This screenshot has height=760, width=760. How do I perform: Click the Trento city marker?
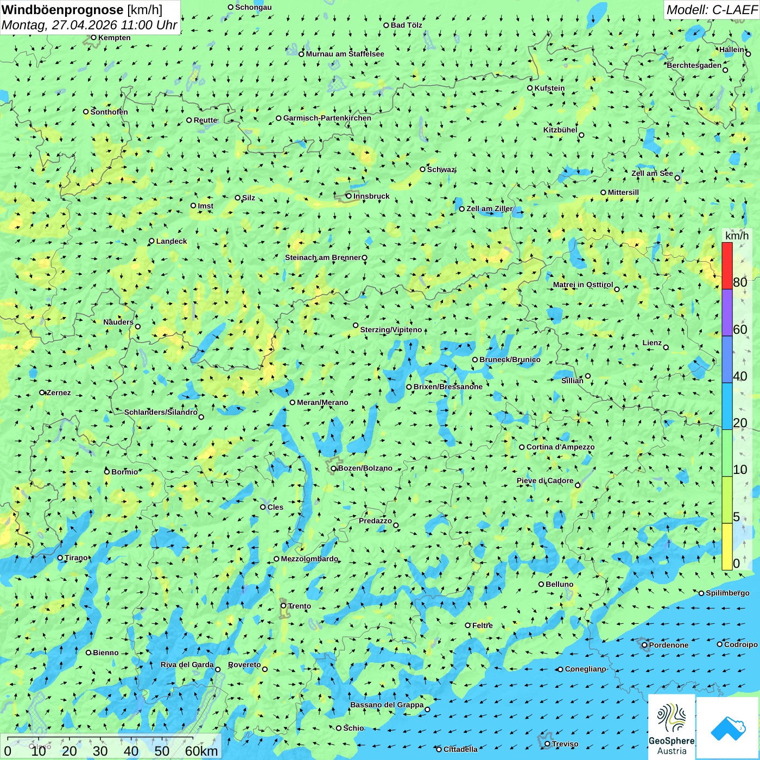coord(283,606)
